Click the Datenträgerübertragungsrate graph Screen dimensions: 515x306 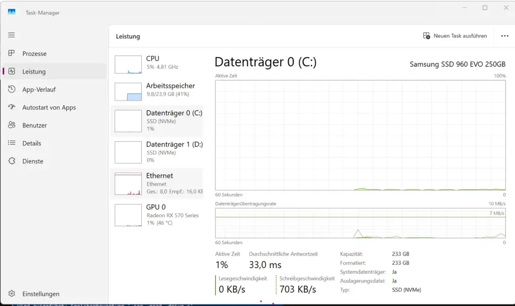pyautogui.click(x=360, y=223)
